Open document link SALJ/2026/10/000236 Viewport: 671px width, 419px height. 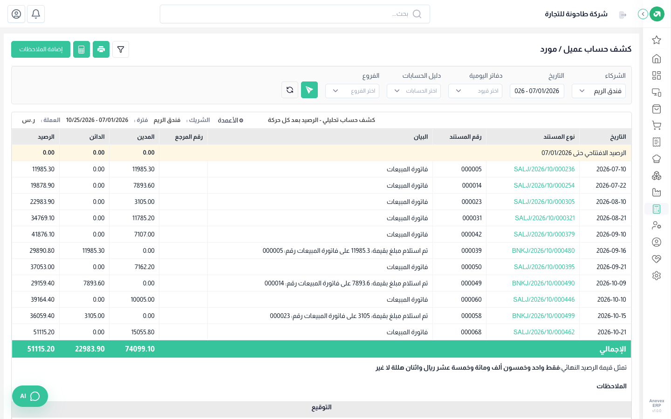(544, 169)
